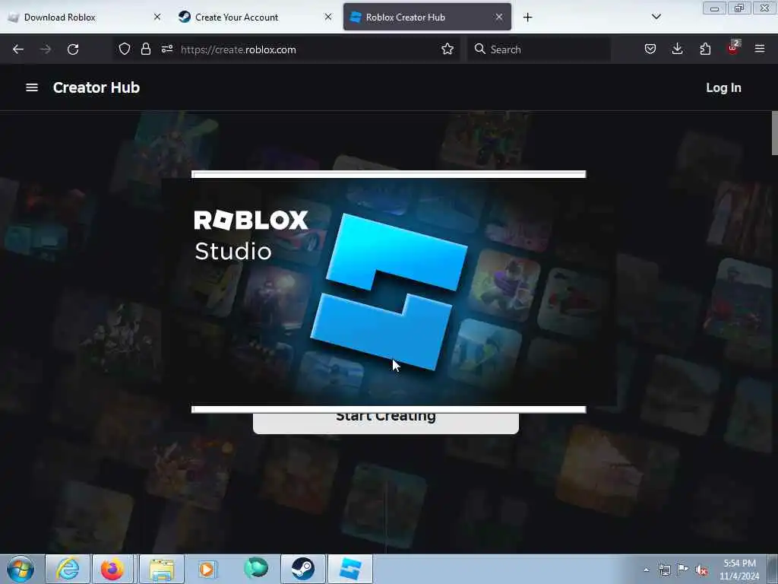Click the Creator Hub title
Image resolution: width=778 pixels, height=584 pixels.
[x=96, y=87]
